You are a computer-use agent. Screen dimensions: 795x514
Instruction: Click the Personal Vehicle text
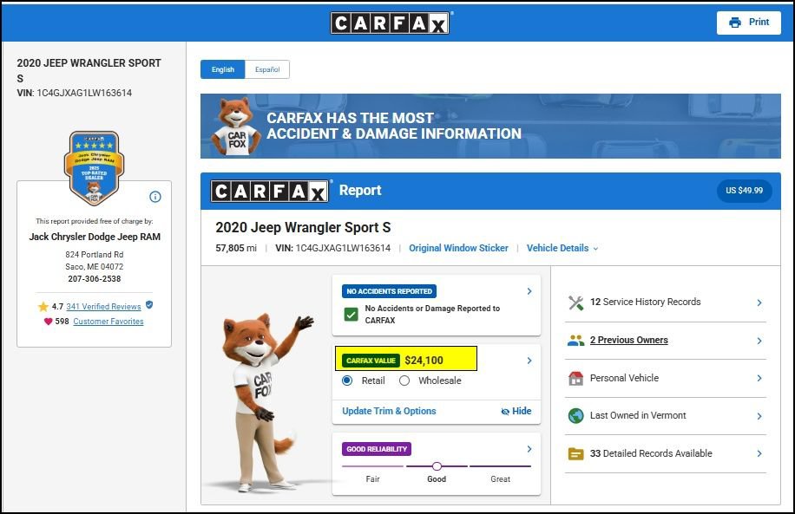click(x=624, y=378)
